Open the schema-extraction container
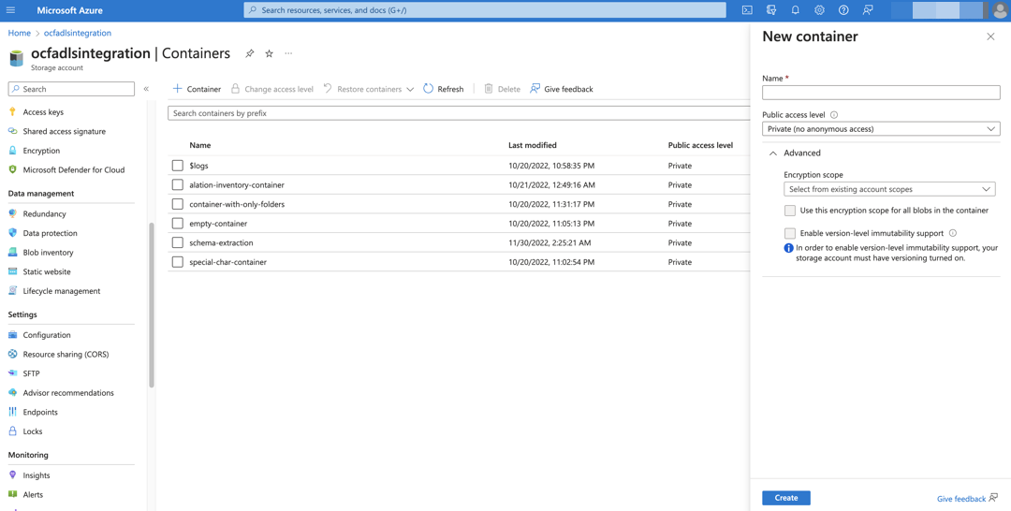 pos(221,243)
